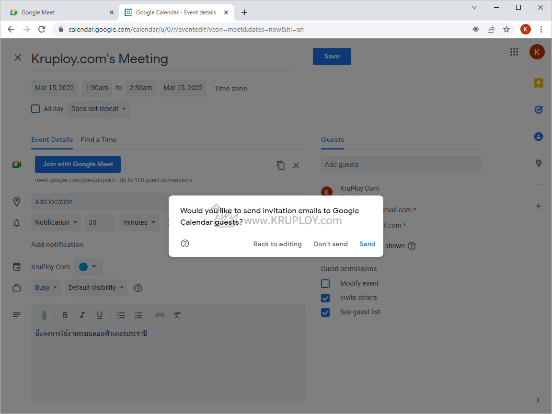Open the Default visibility dropdown
Image resolution: width=552 pixels, height=414 pixels.
coord(96,287)
